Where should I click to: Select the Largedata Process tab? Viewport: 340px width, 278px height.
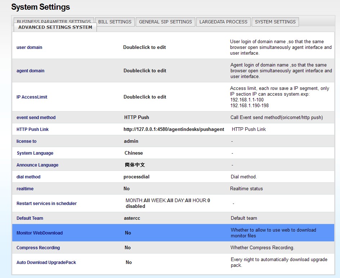tap(223, 22)
